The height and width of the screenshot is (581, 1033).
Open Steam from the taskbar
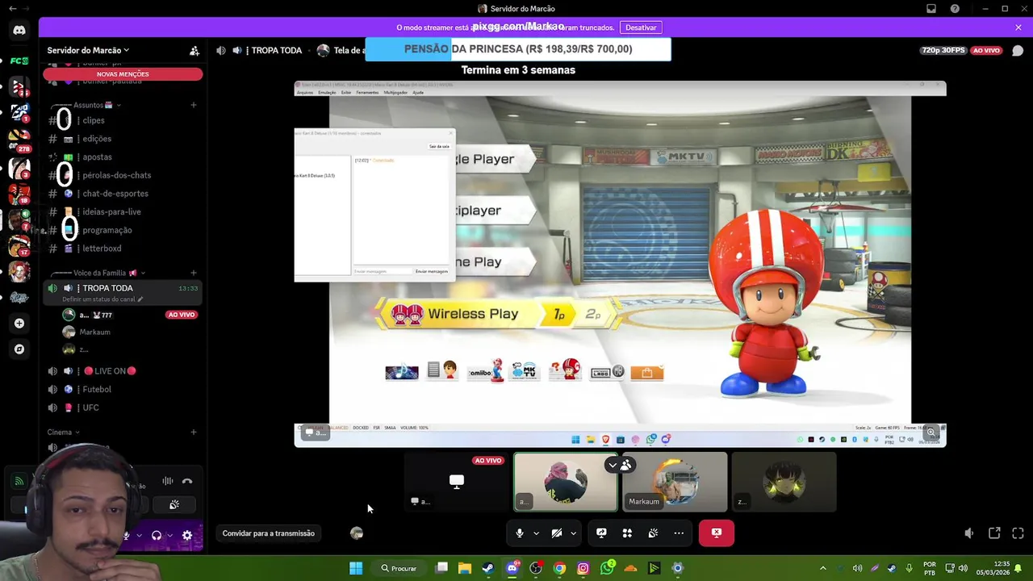tap(488, 568)
